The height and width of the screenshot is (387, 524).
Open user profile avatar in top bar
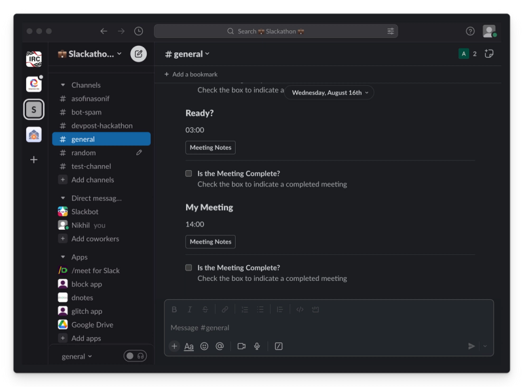point(489,31)
